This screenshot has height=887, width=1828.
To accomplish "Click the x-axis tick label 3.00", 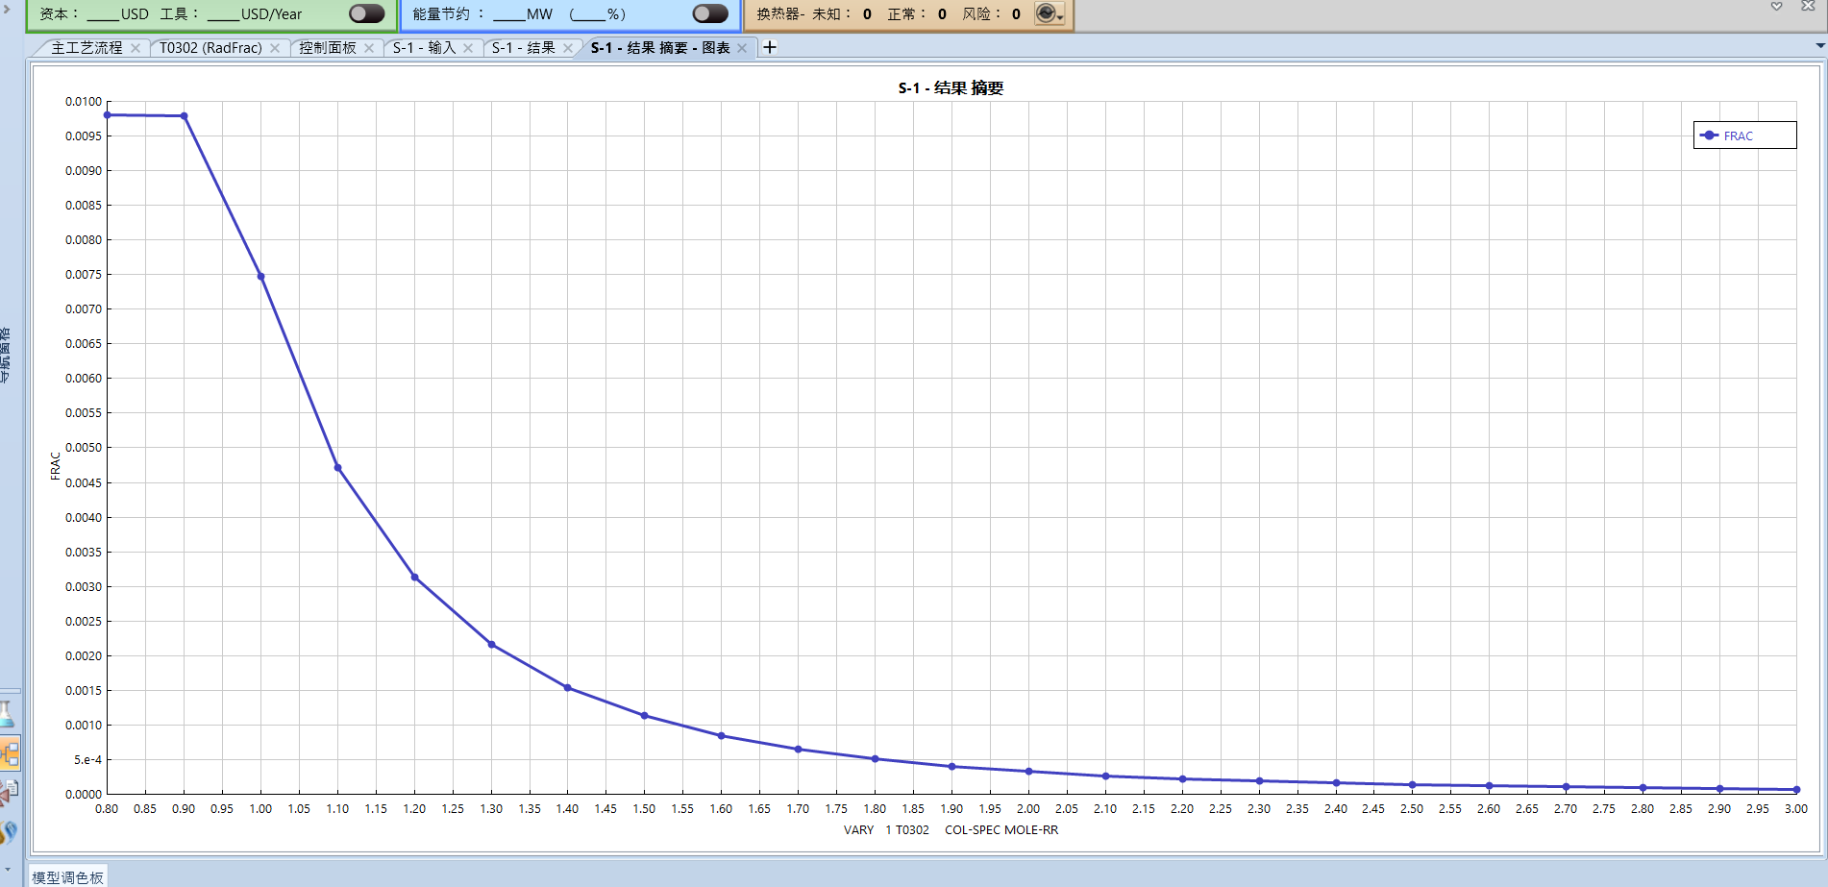I will [x=1796, y=809].
